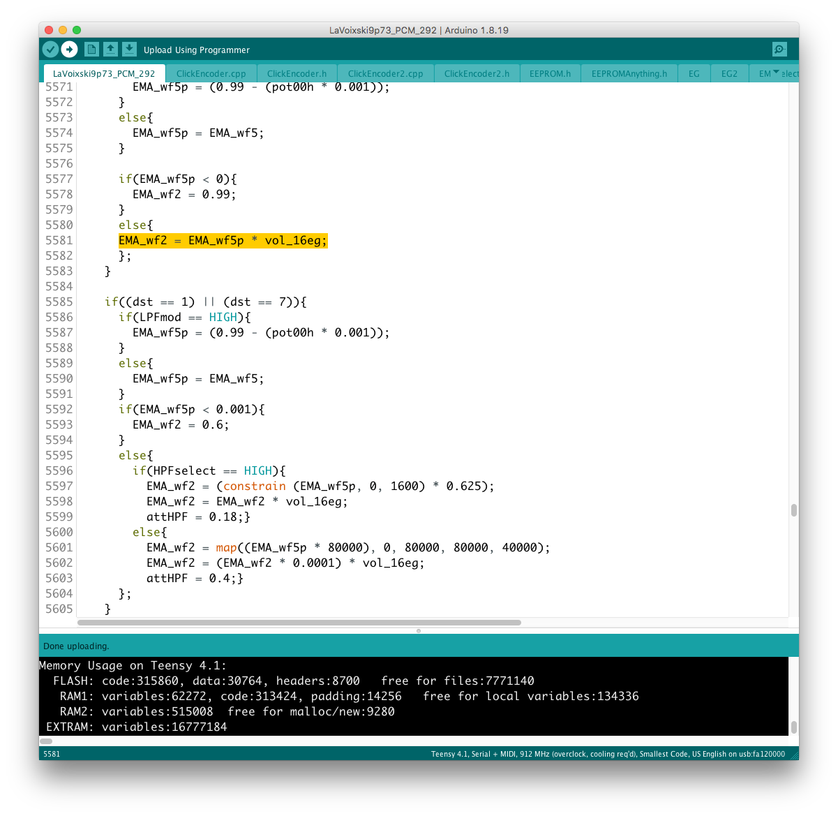The image size is (838, 816).
Task: Click the console horizontal scrollbar thumb
Action: point(46,741)
